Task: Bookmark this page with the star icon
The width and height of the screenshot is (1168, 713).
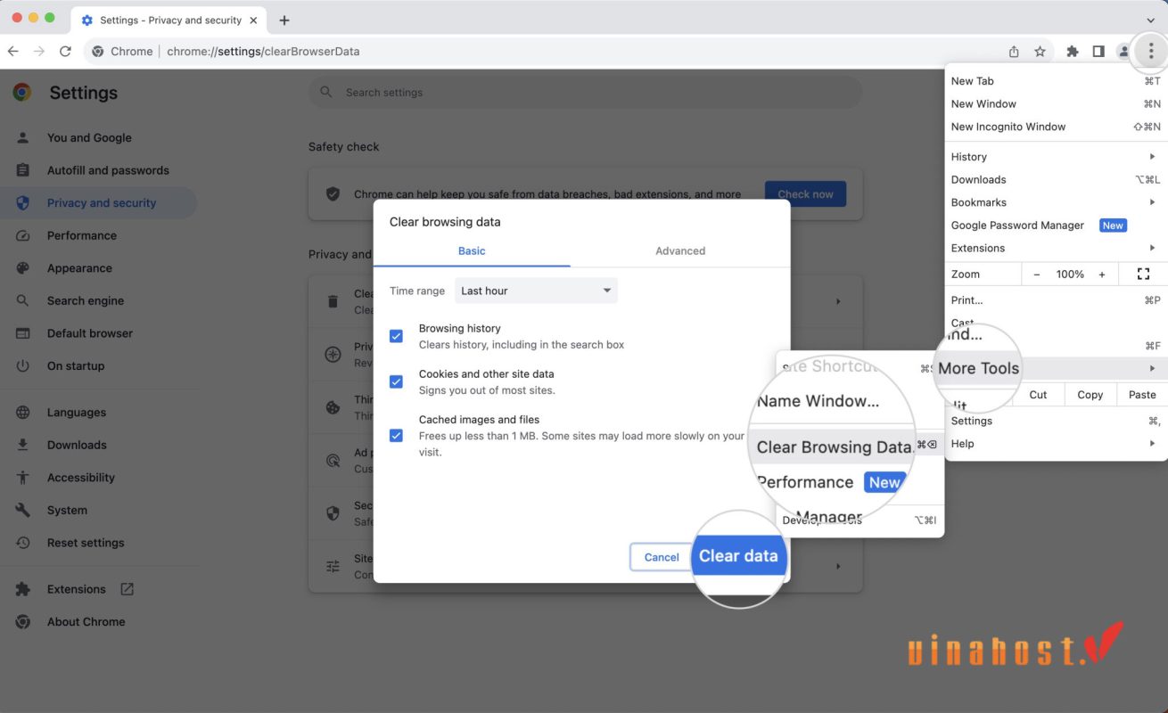Action: click(1040, 52)
